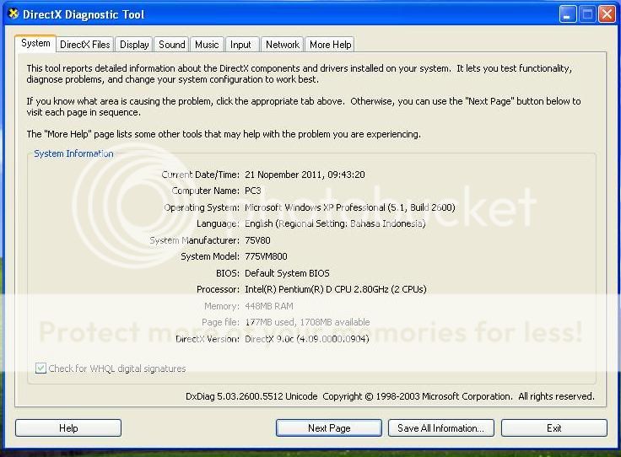Viewport: 621px width, 457px height.
Task: Click Save All Information button
Action: (x=440, y=428)
